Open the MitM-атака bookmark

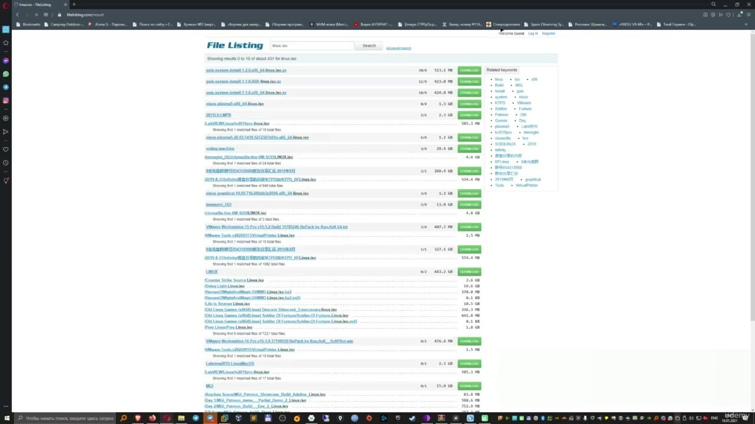pos(329,24)
